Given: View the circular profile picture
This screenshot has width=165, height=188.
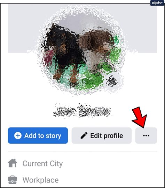Looking at the screenshot, I should click(x=81, y=50).
